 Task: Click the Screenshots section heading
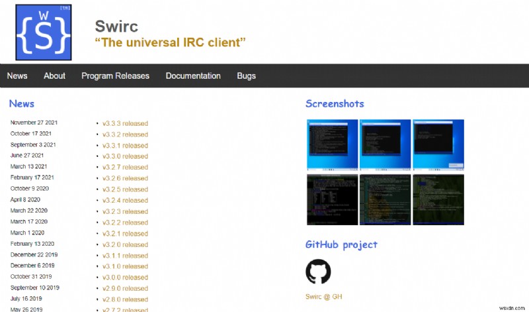[335, 103]
